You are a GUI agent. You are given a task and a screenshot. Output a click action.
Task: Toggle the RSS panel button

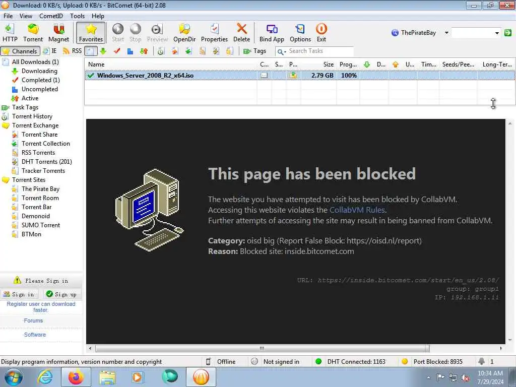click(x=72, y=51)
